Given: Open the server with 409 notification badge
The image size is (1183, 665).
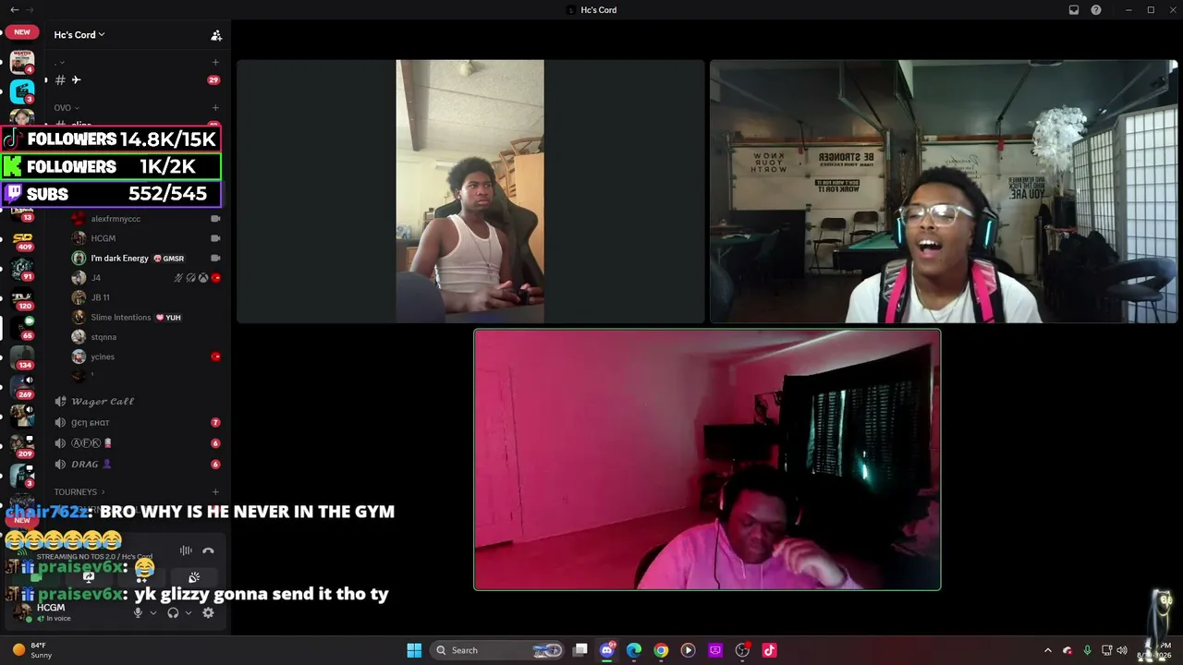Looking at the screenshot, I should [x=22, y=239].
